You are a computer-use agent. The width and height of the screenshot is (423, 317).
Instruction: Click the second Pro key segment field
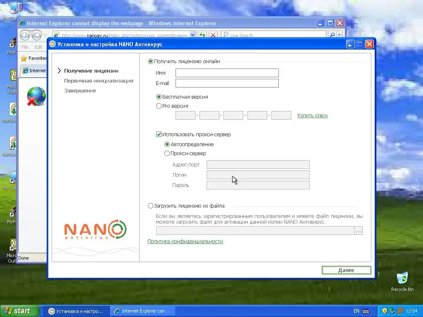coord(209,116)
